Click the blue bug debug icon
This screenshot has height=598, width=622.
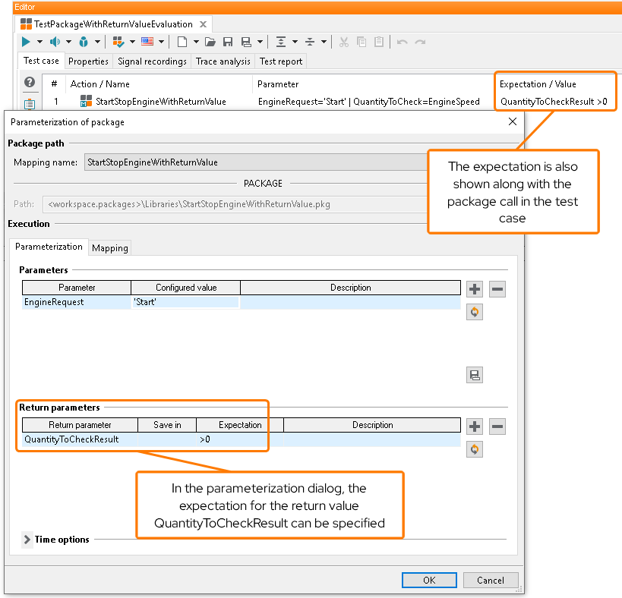84,42
